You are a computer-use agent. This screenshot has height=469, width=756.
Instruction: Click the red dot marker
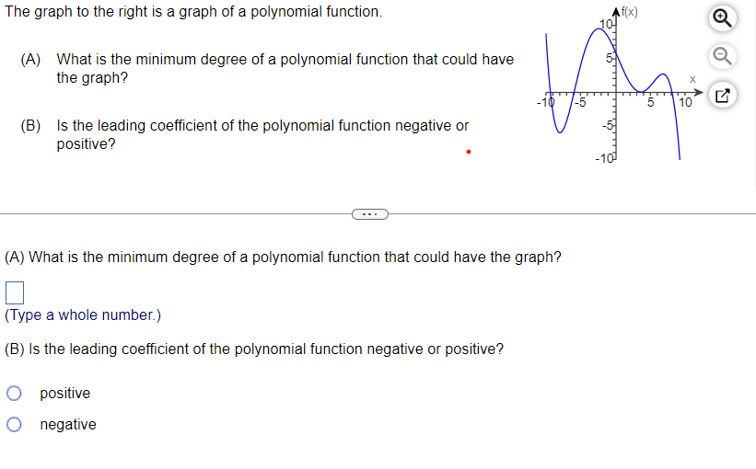469,152
